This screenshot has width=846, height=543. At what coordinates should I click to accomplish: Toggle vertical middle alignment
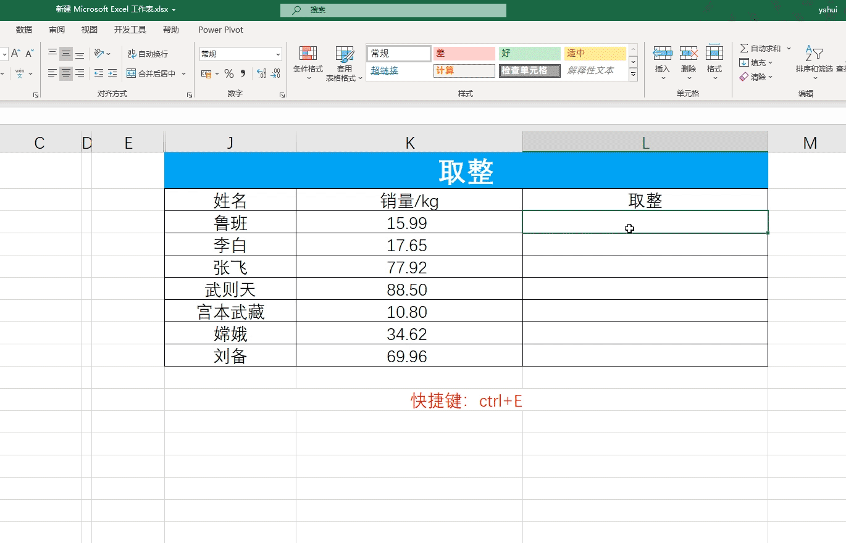point(66,54)
